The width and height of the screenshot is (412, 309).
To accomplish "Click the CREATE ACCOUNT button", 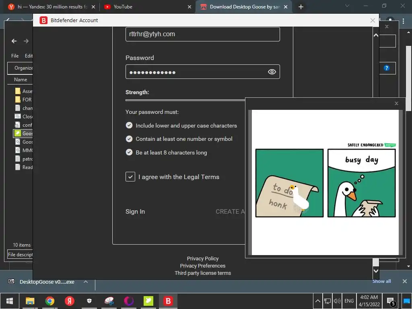I will coord(230,212).
